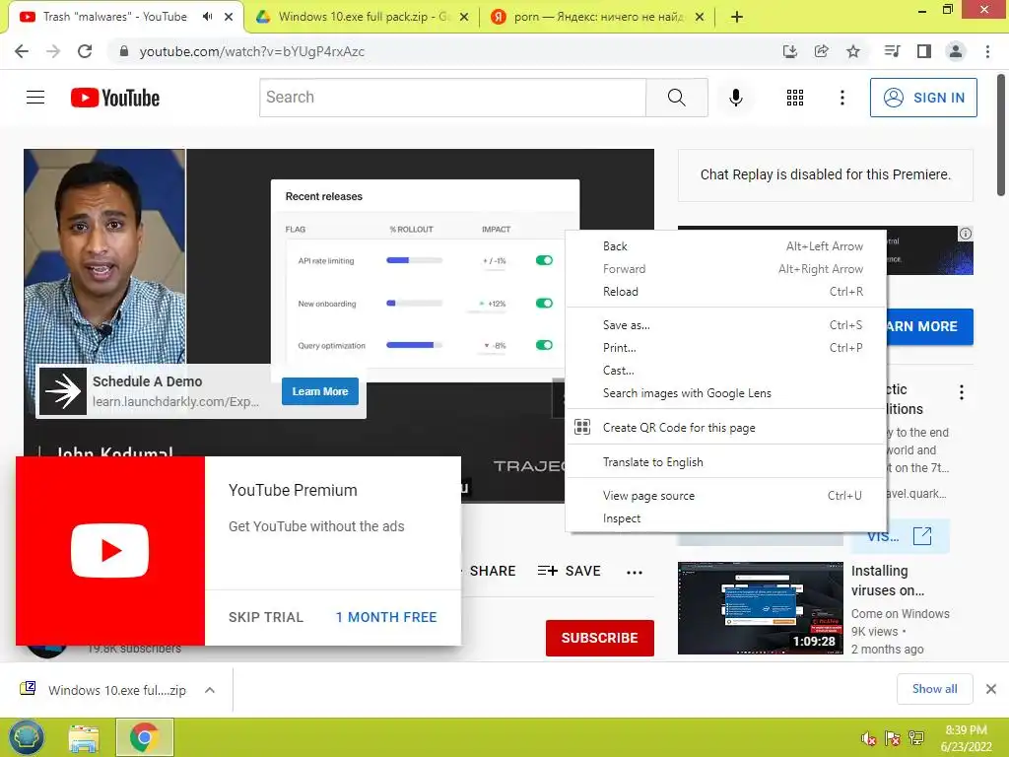Click Chrome icon in the taskbar
This screenshot has width=1009, height=757.
144,737
